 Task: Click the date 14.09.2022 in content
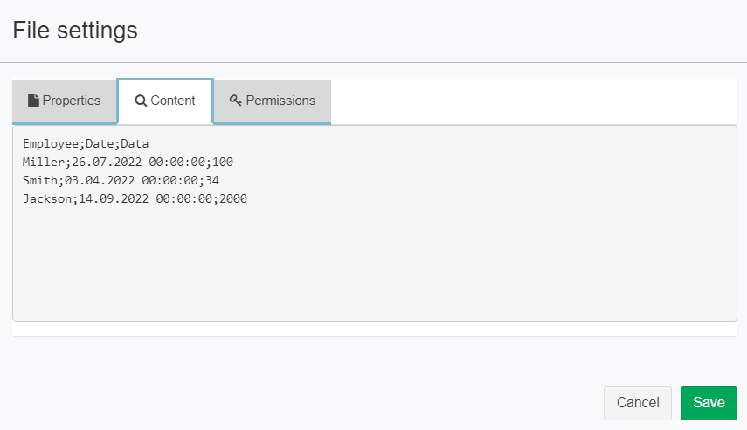pyautogui.click(x=114, y=198)
